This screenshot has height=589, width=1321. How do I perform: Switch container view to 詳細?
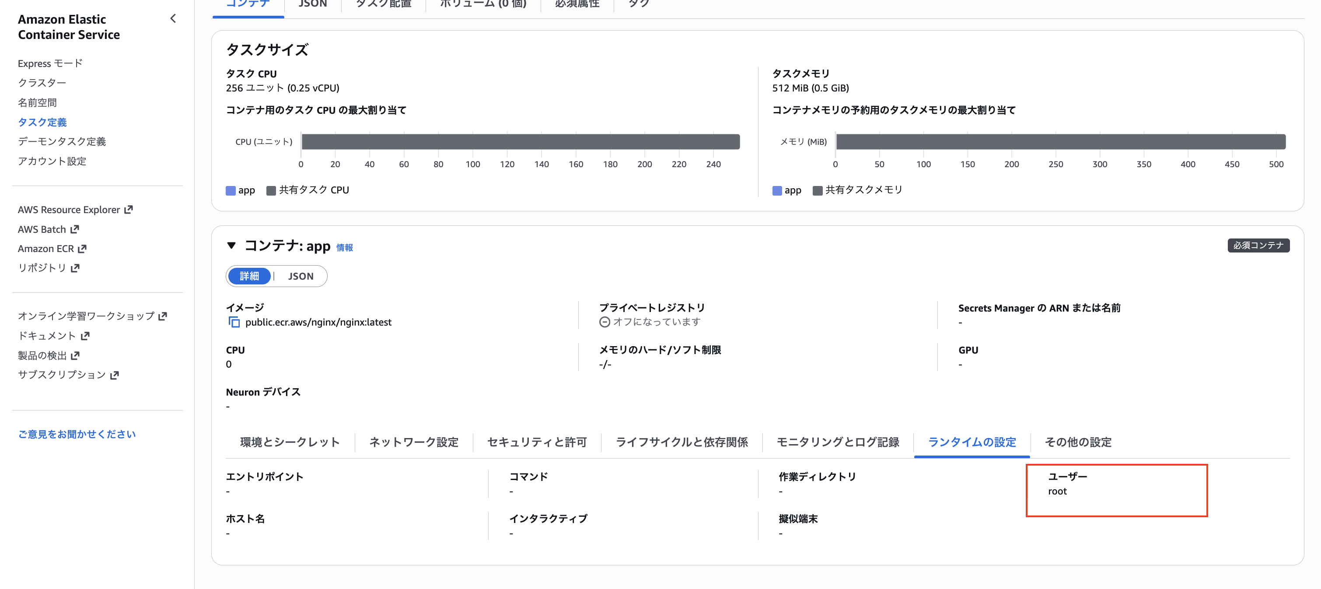click(249, 276)
